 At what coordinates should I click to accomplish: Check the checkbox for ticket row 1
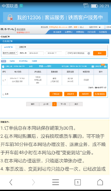click(3, 80)
